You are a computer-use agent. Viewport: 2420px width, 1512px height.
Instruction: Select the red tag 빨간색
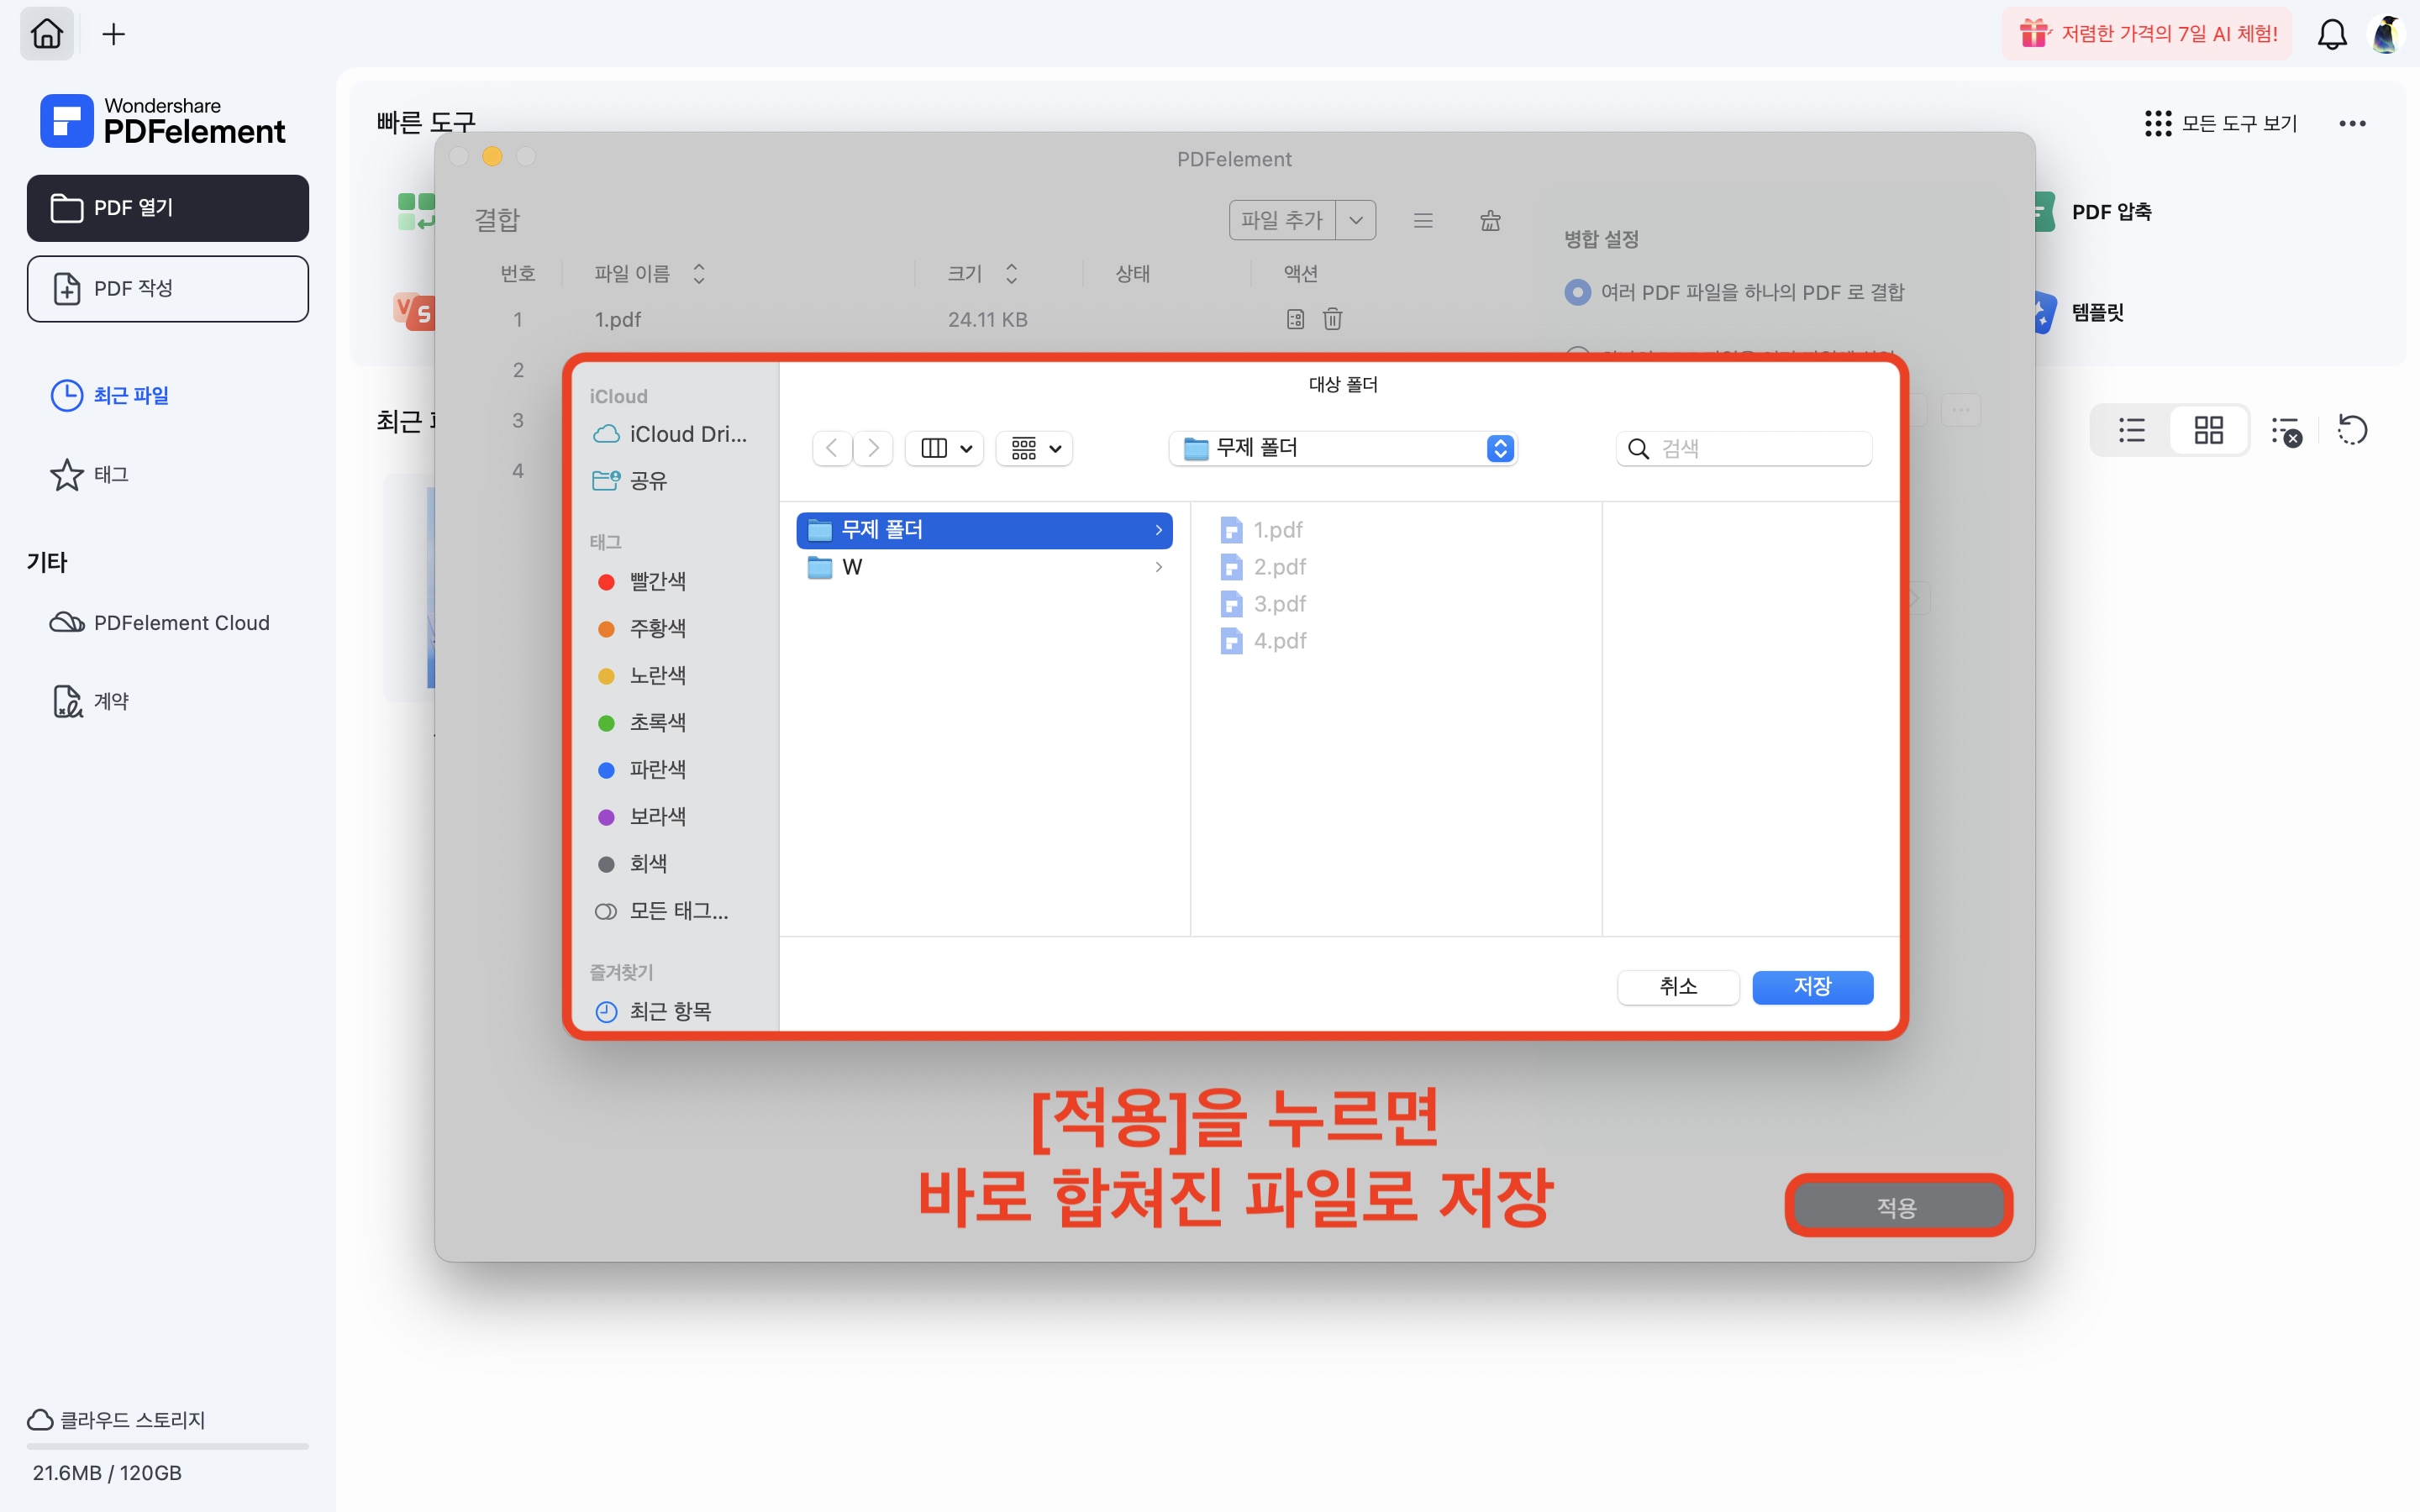[x=656, y=582]
